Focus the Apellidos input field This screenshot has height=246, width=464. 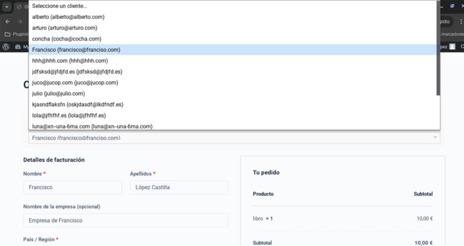[x=179, y=188]
